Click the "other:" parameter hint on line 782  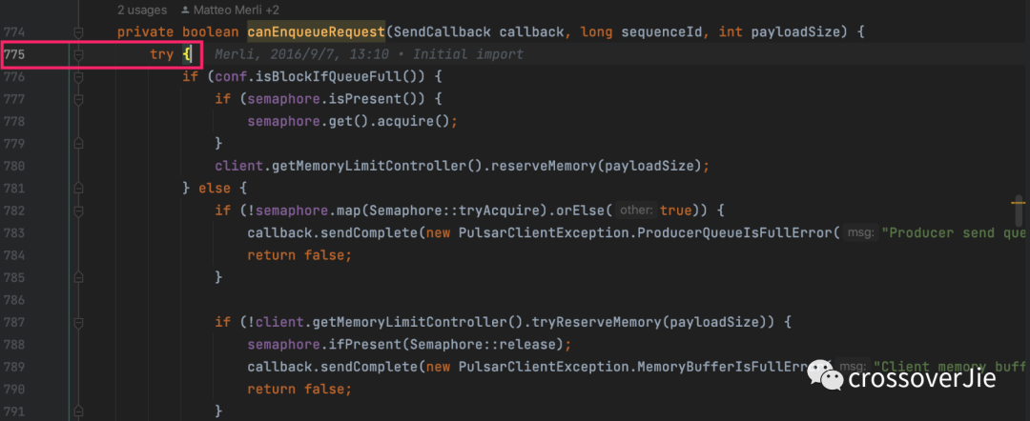click(637, 210)
